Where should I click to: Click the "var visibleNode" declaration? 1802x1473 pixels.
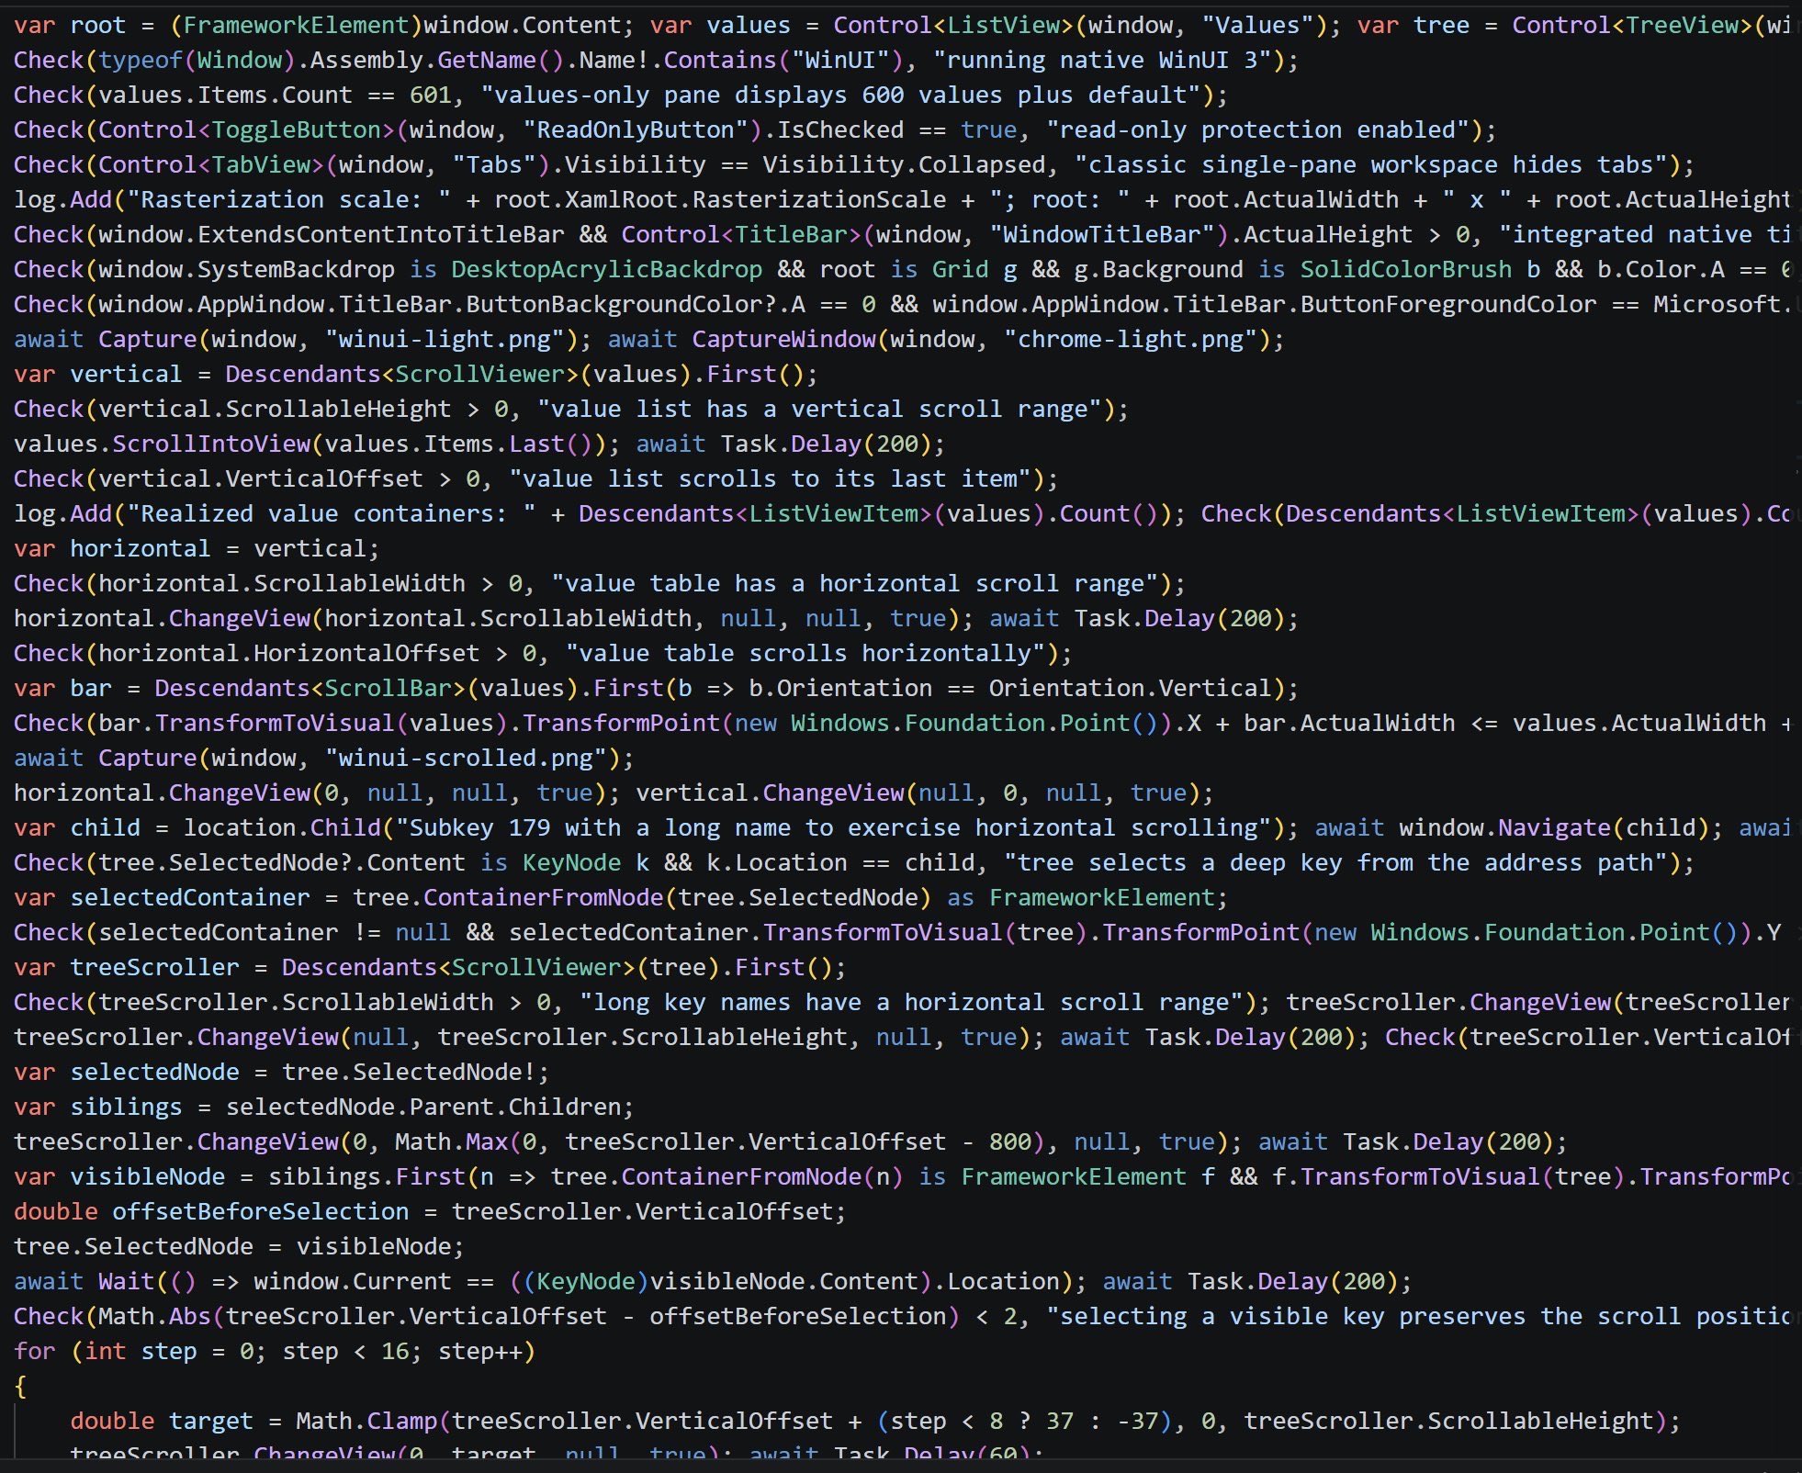119,1177
